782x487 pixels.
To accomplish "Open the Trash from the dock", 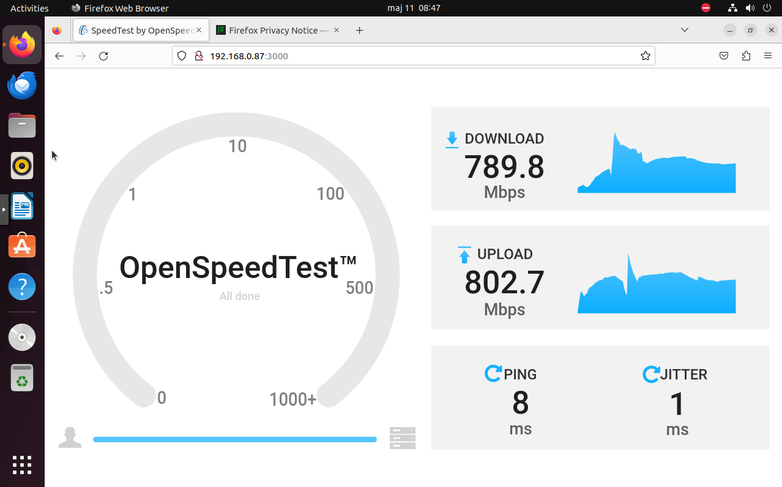I will (x=22, y=378).
